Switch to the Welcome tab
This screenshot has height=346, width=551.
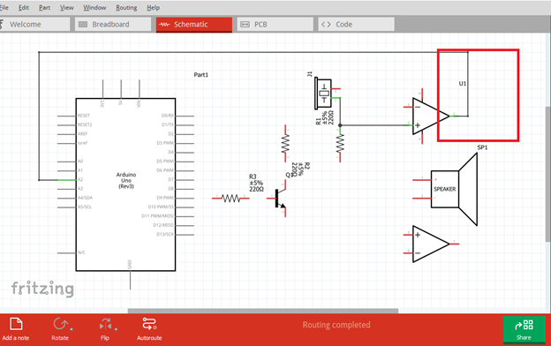34,24
